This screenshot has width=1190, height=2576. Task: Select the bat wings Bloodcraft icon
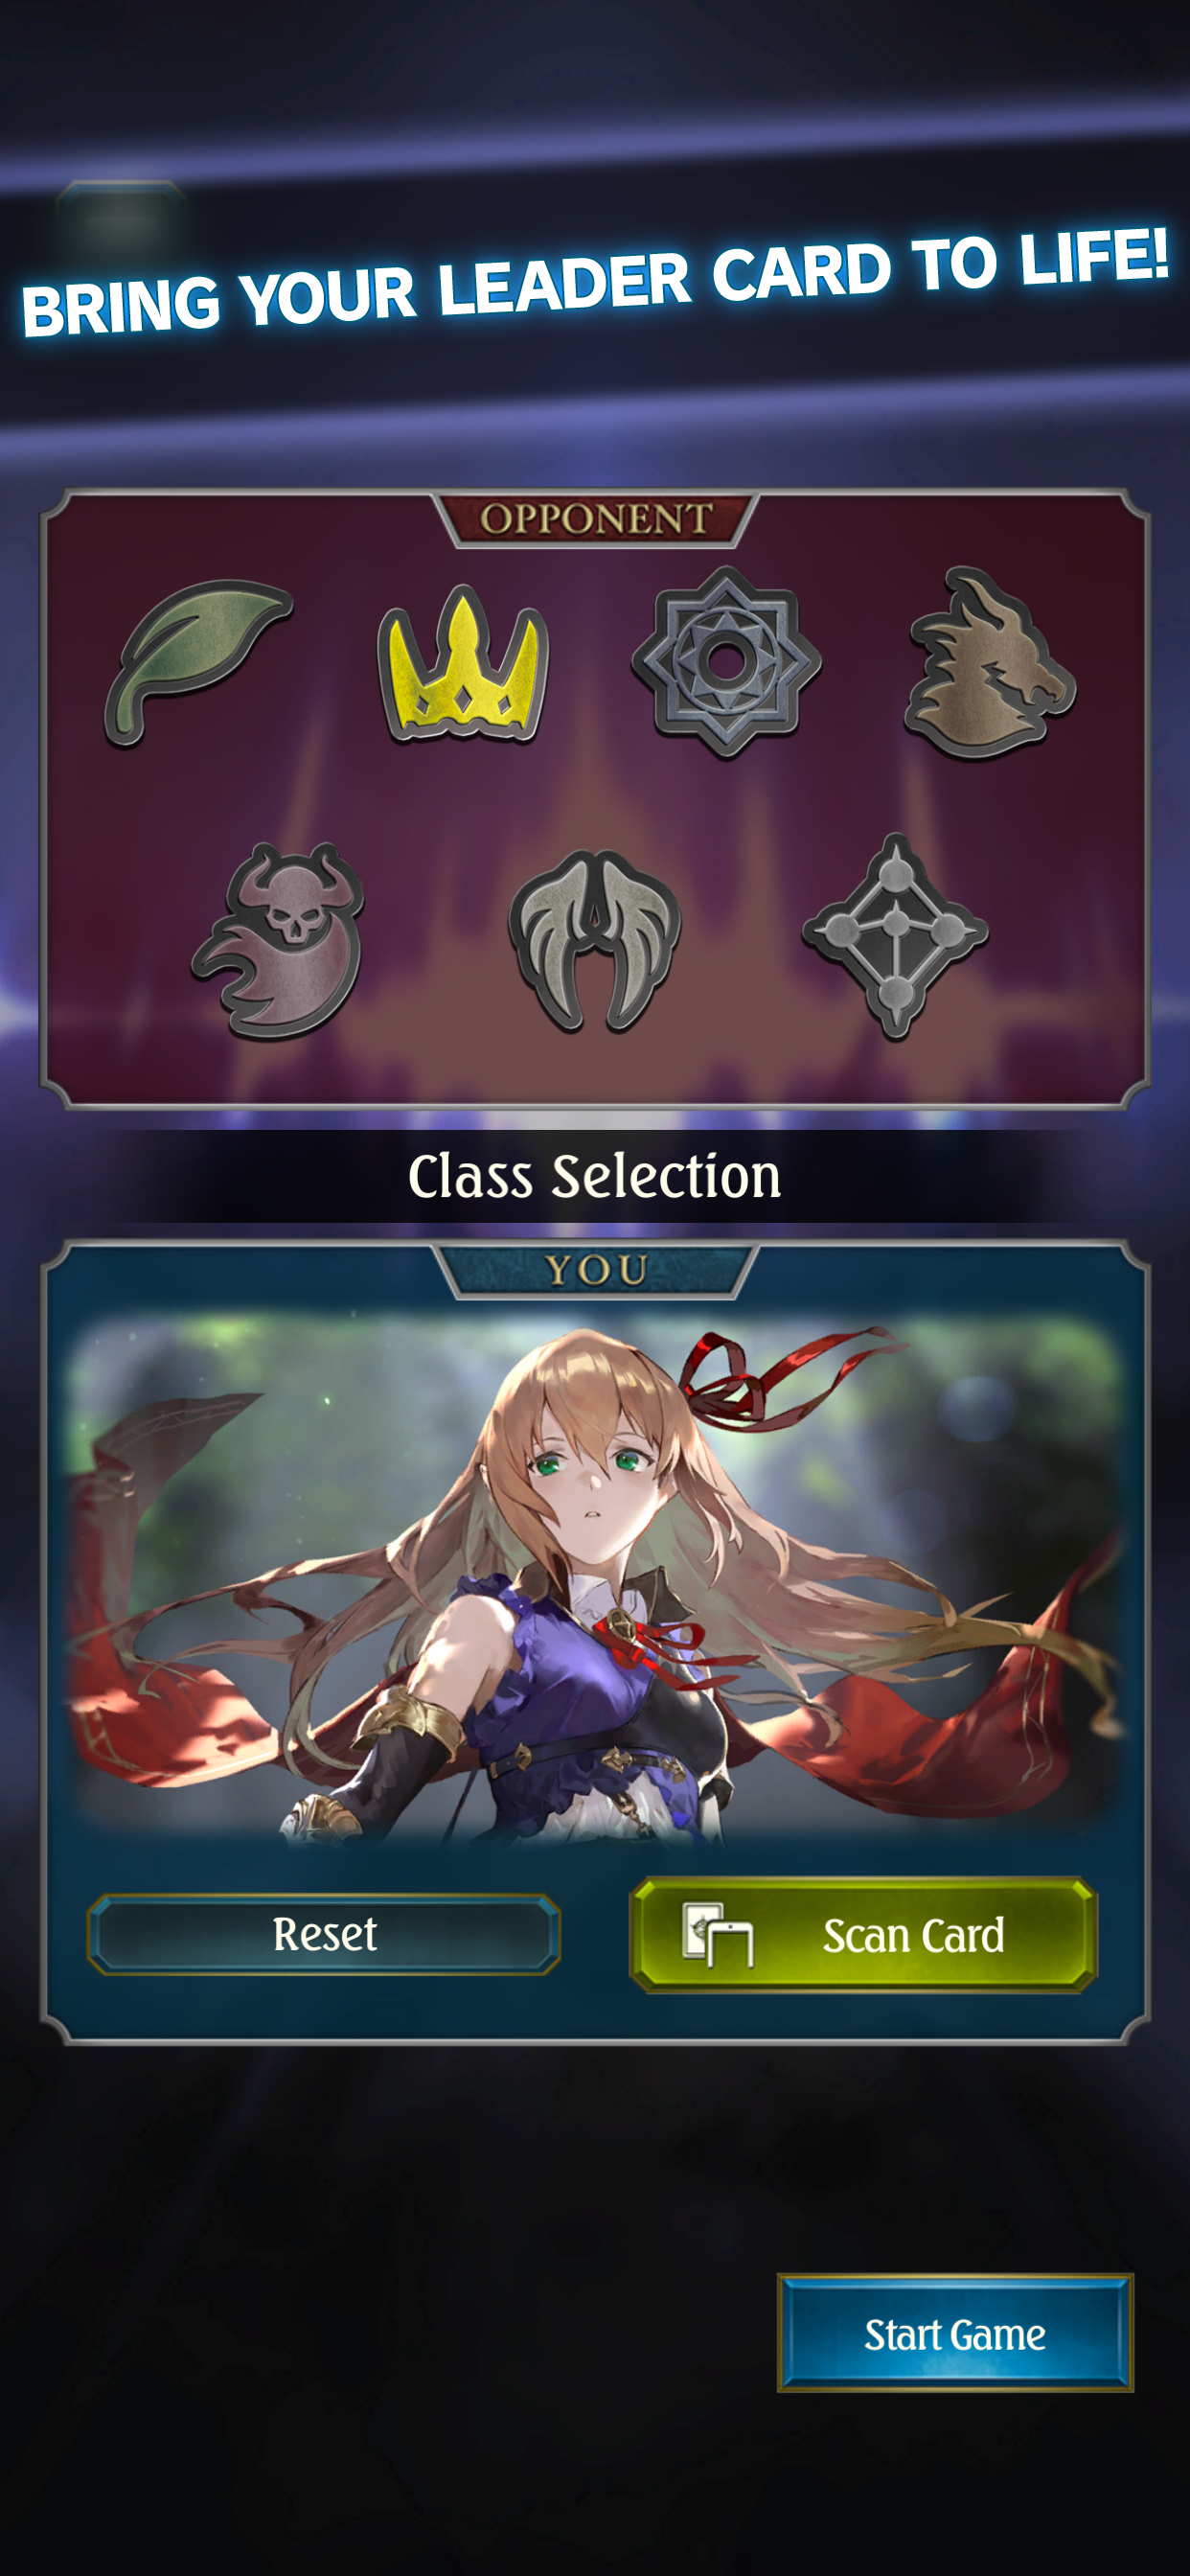595,940
